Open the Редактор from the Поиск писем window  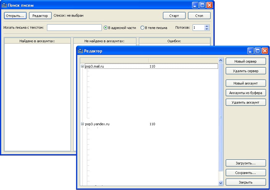(40, 16)
